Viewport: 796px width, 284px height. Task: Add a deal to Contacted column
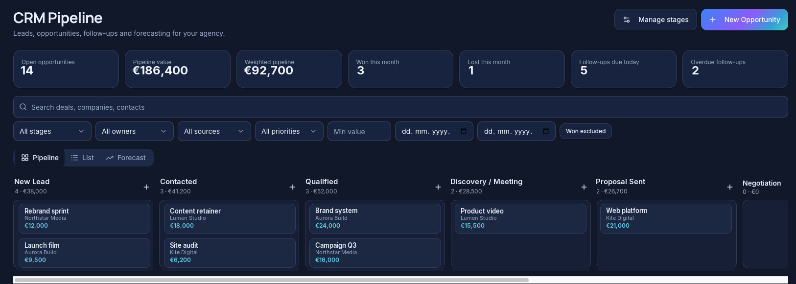pyautogui.click(x=292, y=187)
